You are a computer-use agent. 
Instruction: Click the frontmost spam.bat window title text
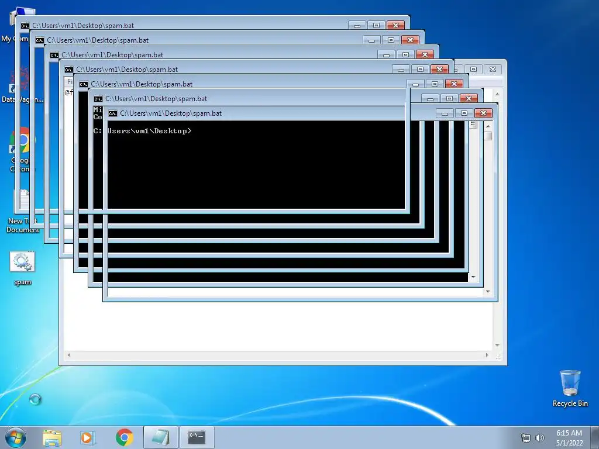(171, 113)
